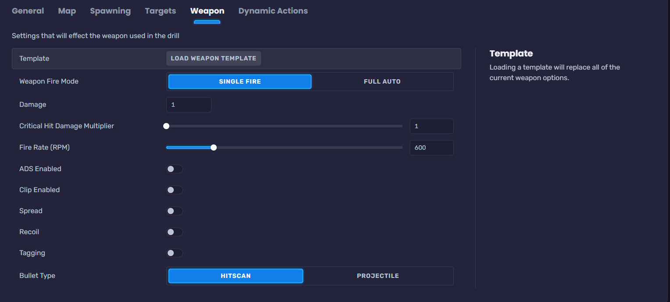The width and height of the screenshot is (670, 302).
Task: Select the Targets tab
Action: (x=160, y=11)
